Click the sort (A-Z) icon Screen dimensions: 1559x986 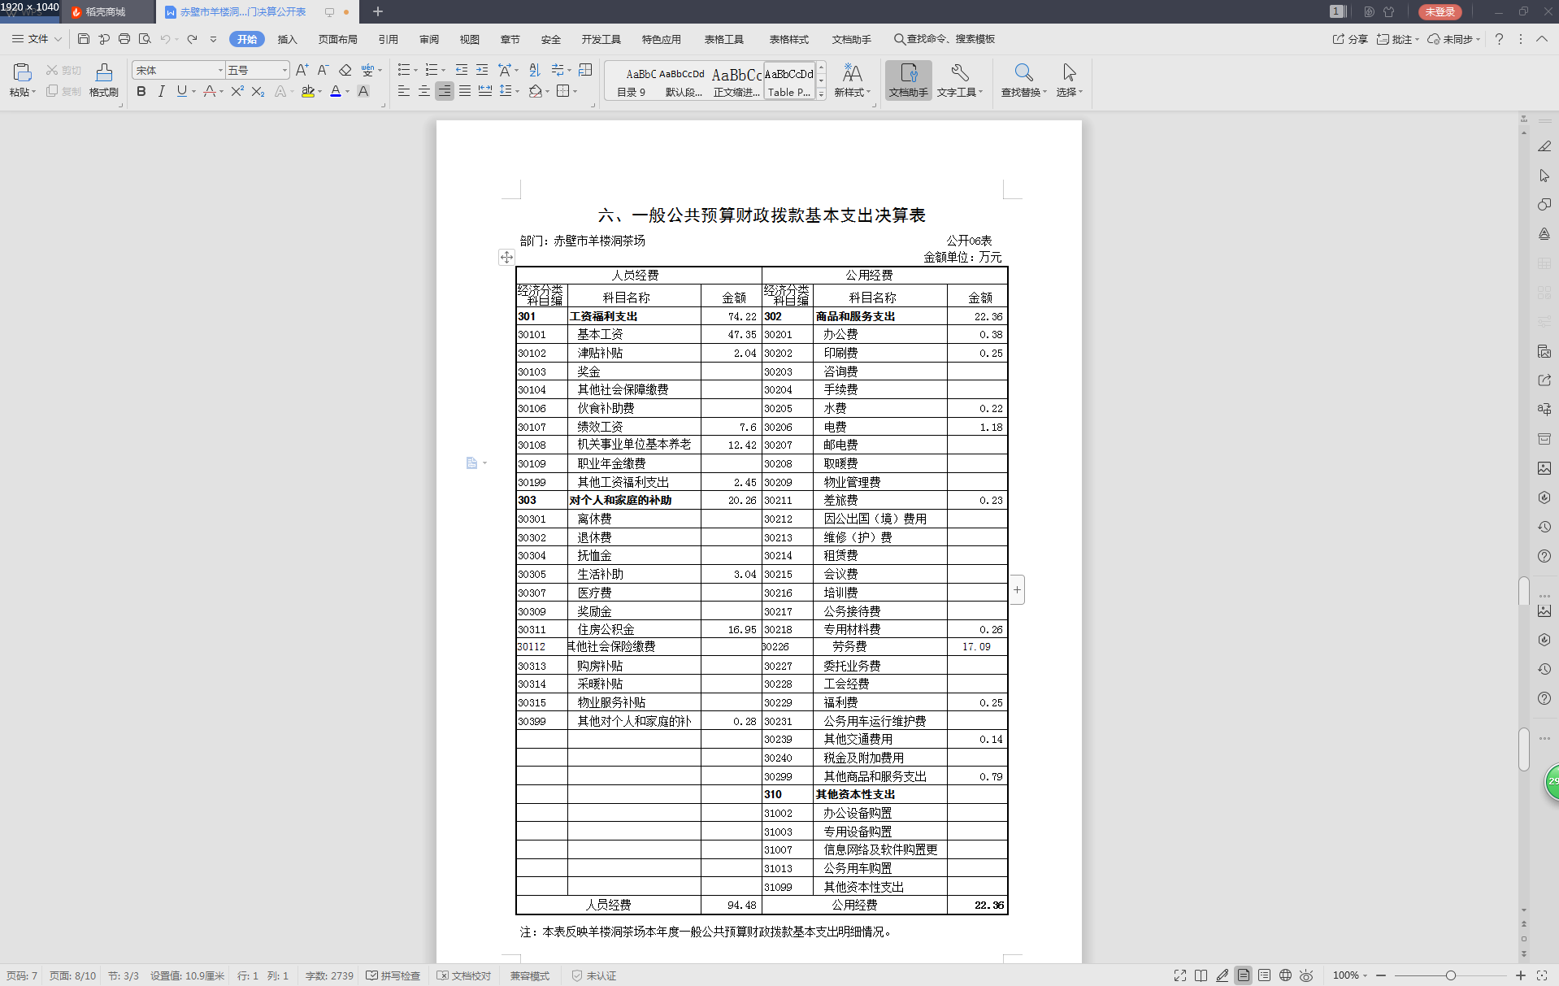[534, 71]
